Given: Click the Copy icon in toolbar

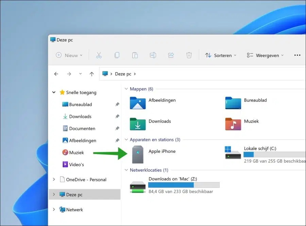Looking at the screenshot, I should click(x=117, y=55).
